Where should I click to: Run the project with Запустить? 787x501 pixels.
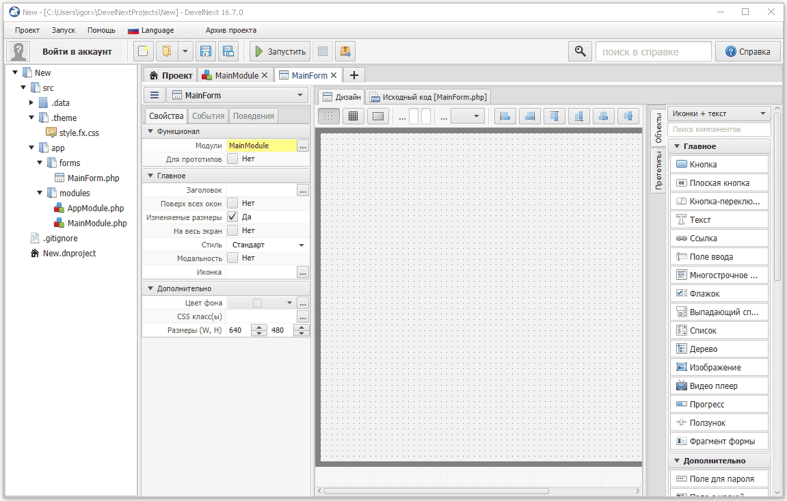pos(280,51)
